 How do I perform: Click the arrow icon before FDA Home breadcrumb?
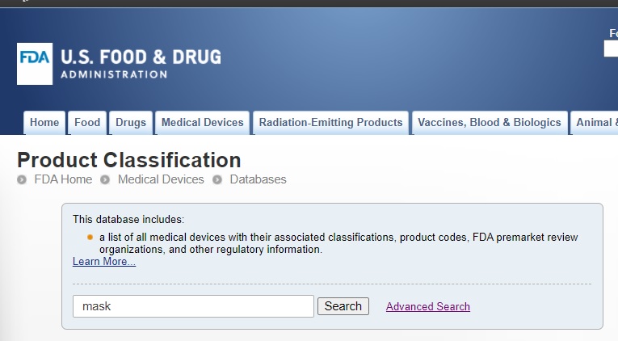pyautogui.click(x=22, y=179)
